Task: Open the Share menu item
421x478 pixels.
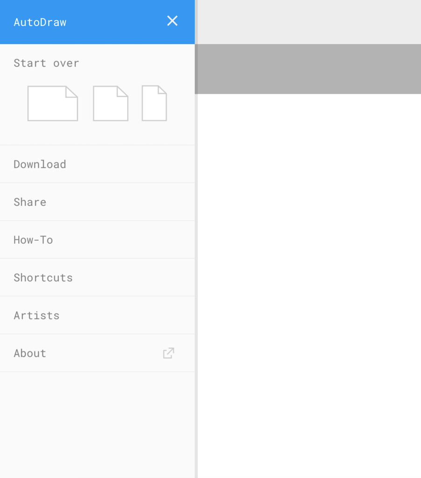Action: [x=97, y=202]
